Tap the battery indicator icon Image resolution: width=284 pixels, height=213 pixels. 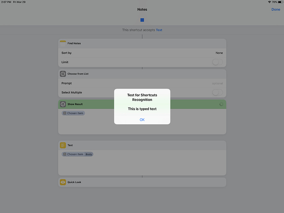coord(280,2)
